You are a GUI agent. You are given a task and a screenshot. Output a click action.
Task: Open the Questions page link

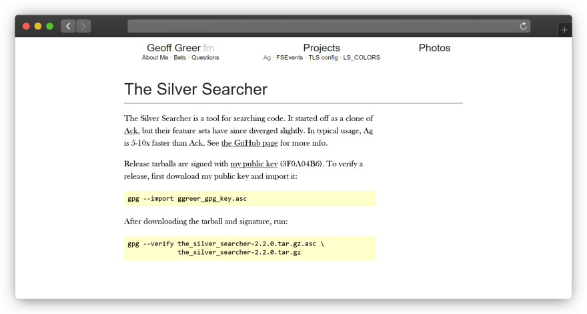pyautogui.click(x=205, y=57)
